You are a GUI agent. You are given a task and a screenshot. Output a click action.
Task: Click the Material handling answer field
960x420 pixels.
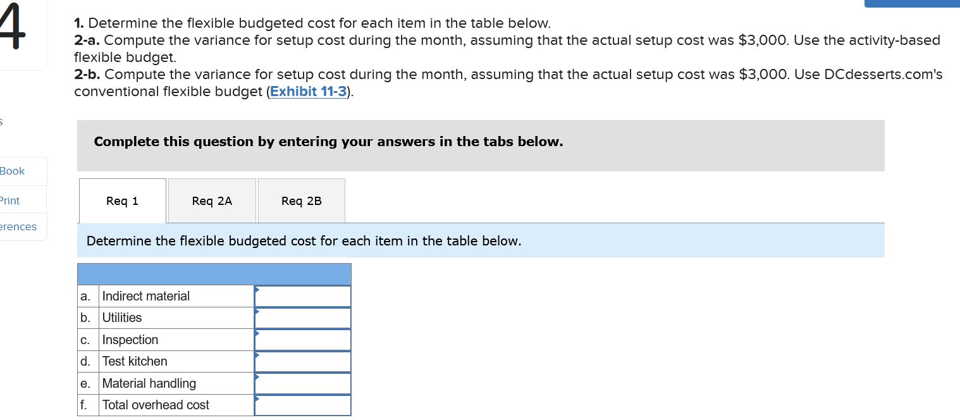(x=302, y=383)
